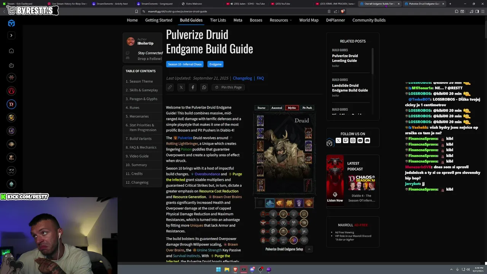Click the weapon slot at planner bottom right

(308, 185)
